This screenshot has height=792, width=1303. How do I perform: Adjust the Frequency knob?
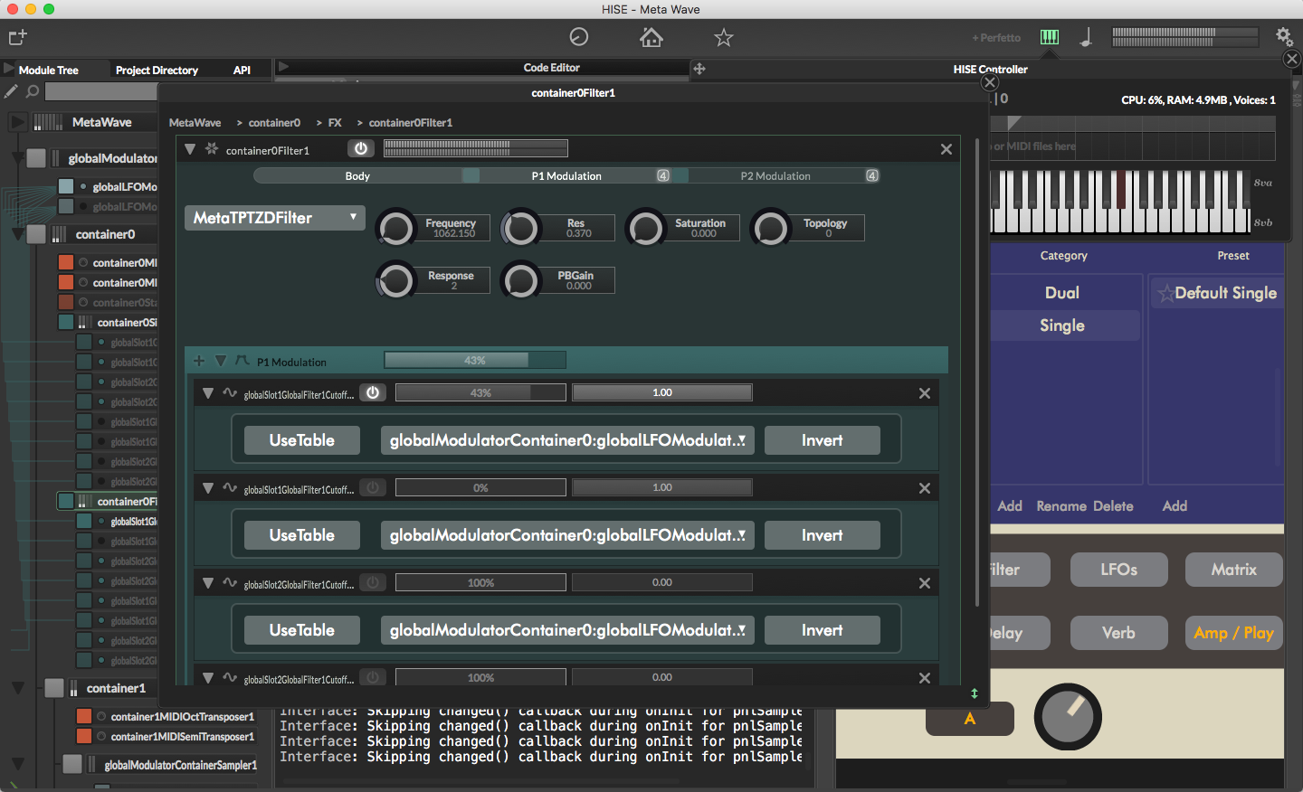coord(395,228)
